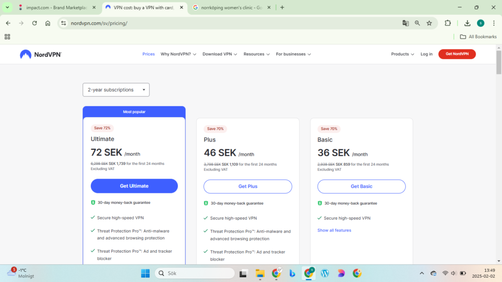502x282 pixels.
Task: Open Task View on the taskbar
Action: point(243,273)
